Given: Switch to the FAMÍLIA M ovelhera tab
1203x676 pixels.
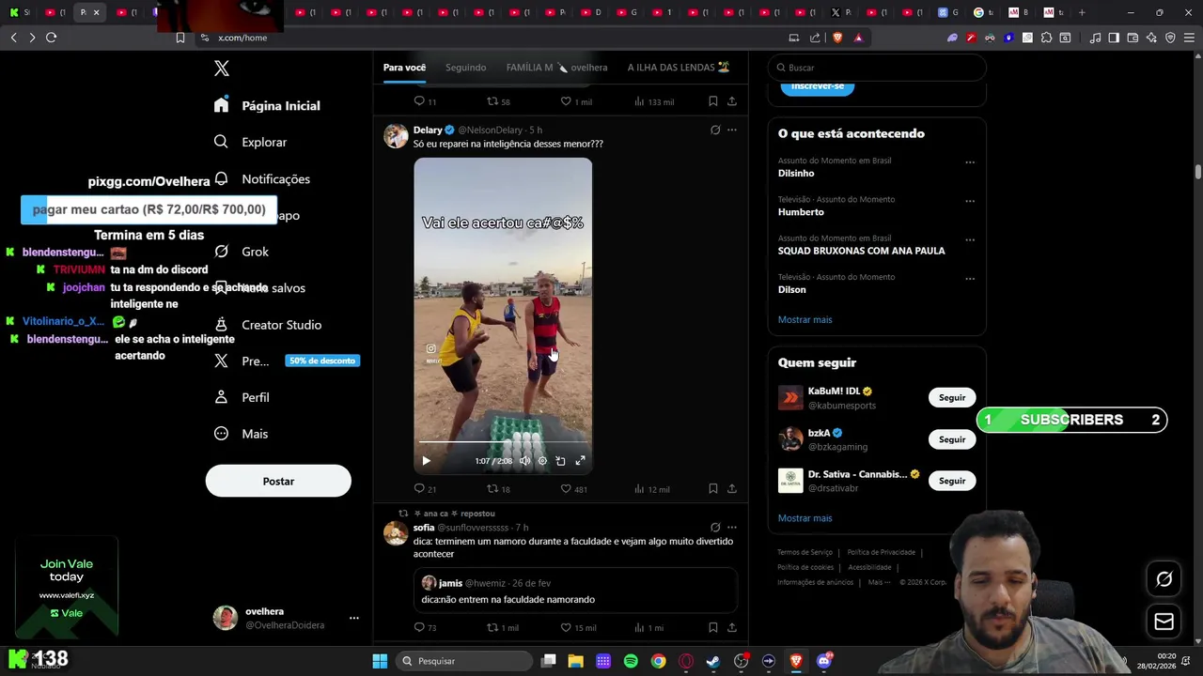Looking at the screenshot, I should click(x=556, y=68).
